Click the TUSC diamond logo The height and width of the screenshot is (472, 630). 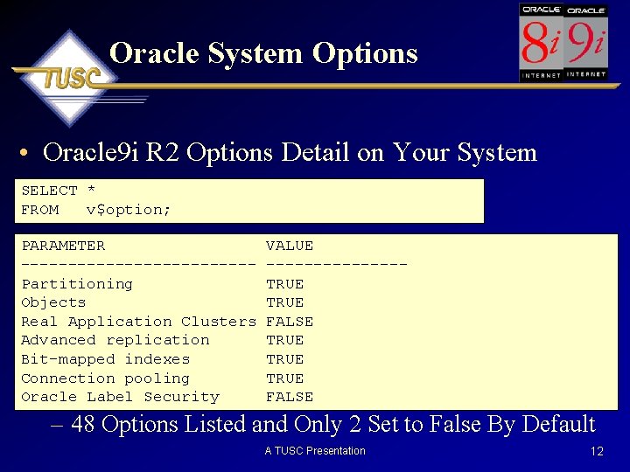tap(69, 78)
